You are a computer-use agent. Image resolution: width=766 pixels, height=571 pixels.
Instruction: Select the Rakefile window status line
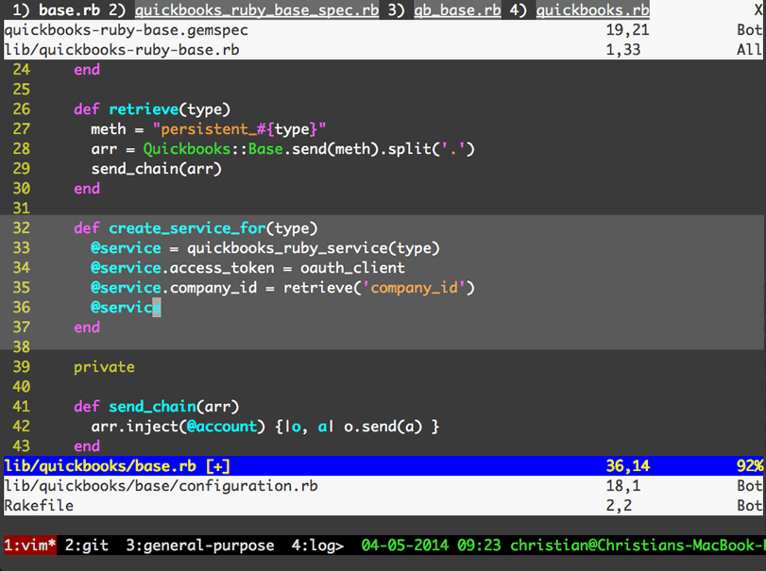click(383, 506)
